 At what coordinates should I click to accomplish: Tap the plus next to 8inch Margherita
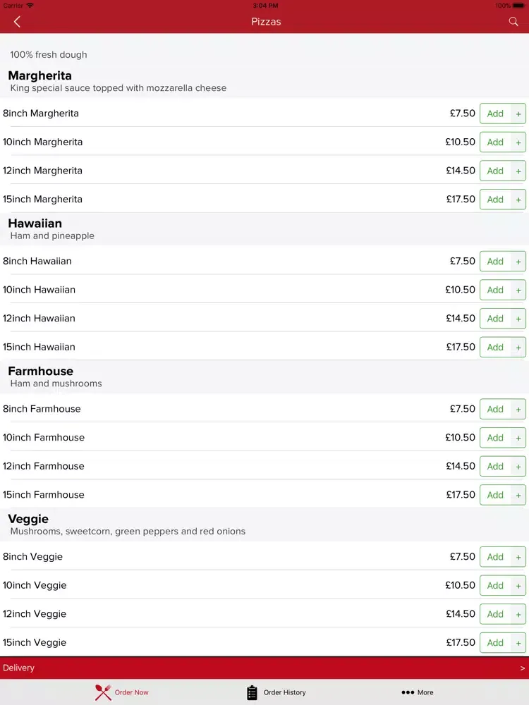pyautogui.click(x=518, y=114)
